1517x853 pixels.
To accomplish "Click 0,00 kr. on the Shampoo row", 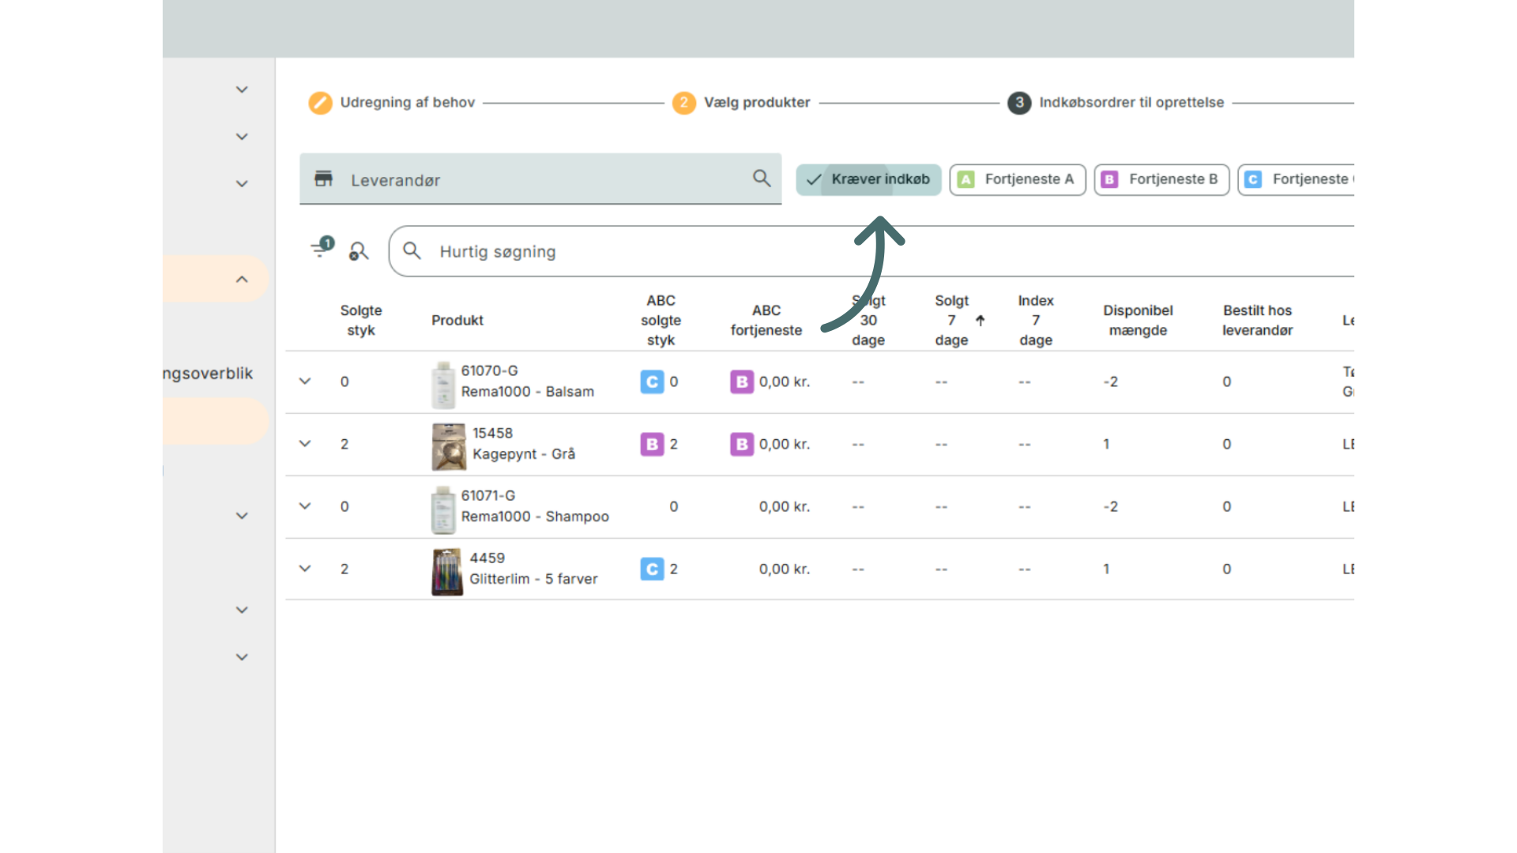I will 785,506.
